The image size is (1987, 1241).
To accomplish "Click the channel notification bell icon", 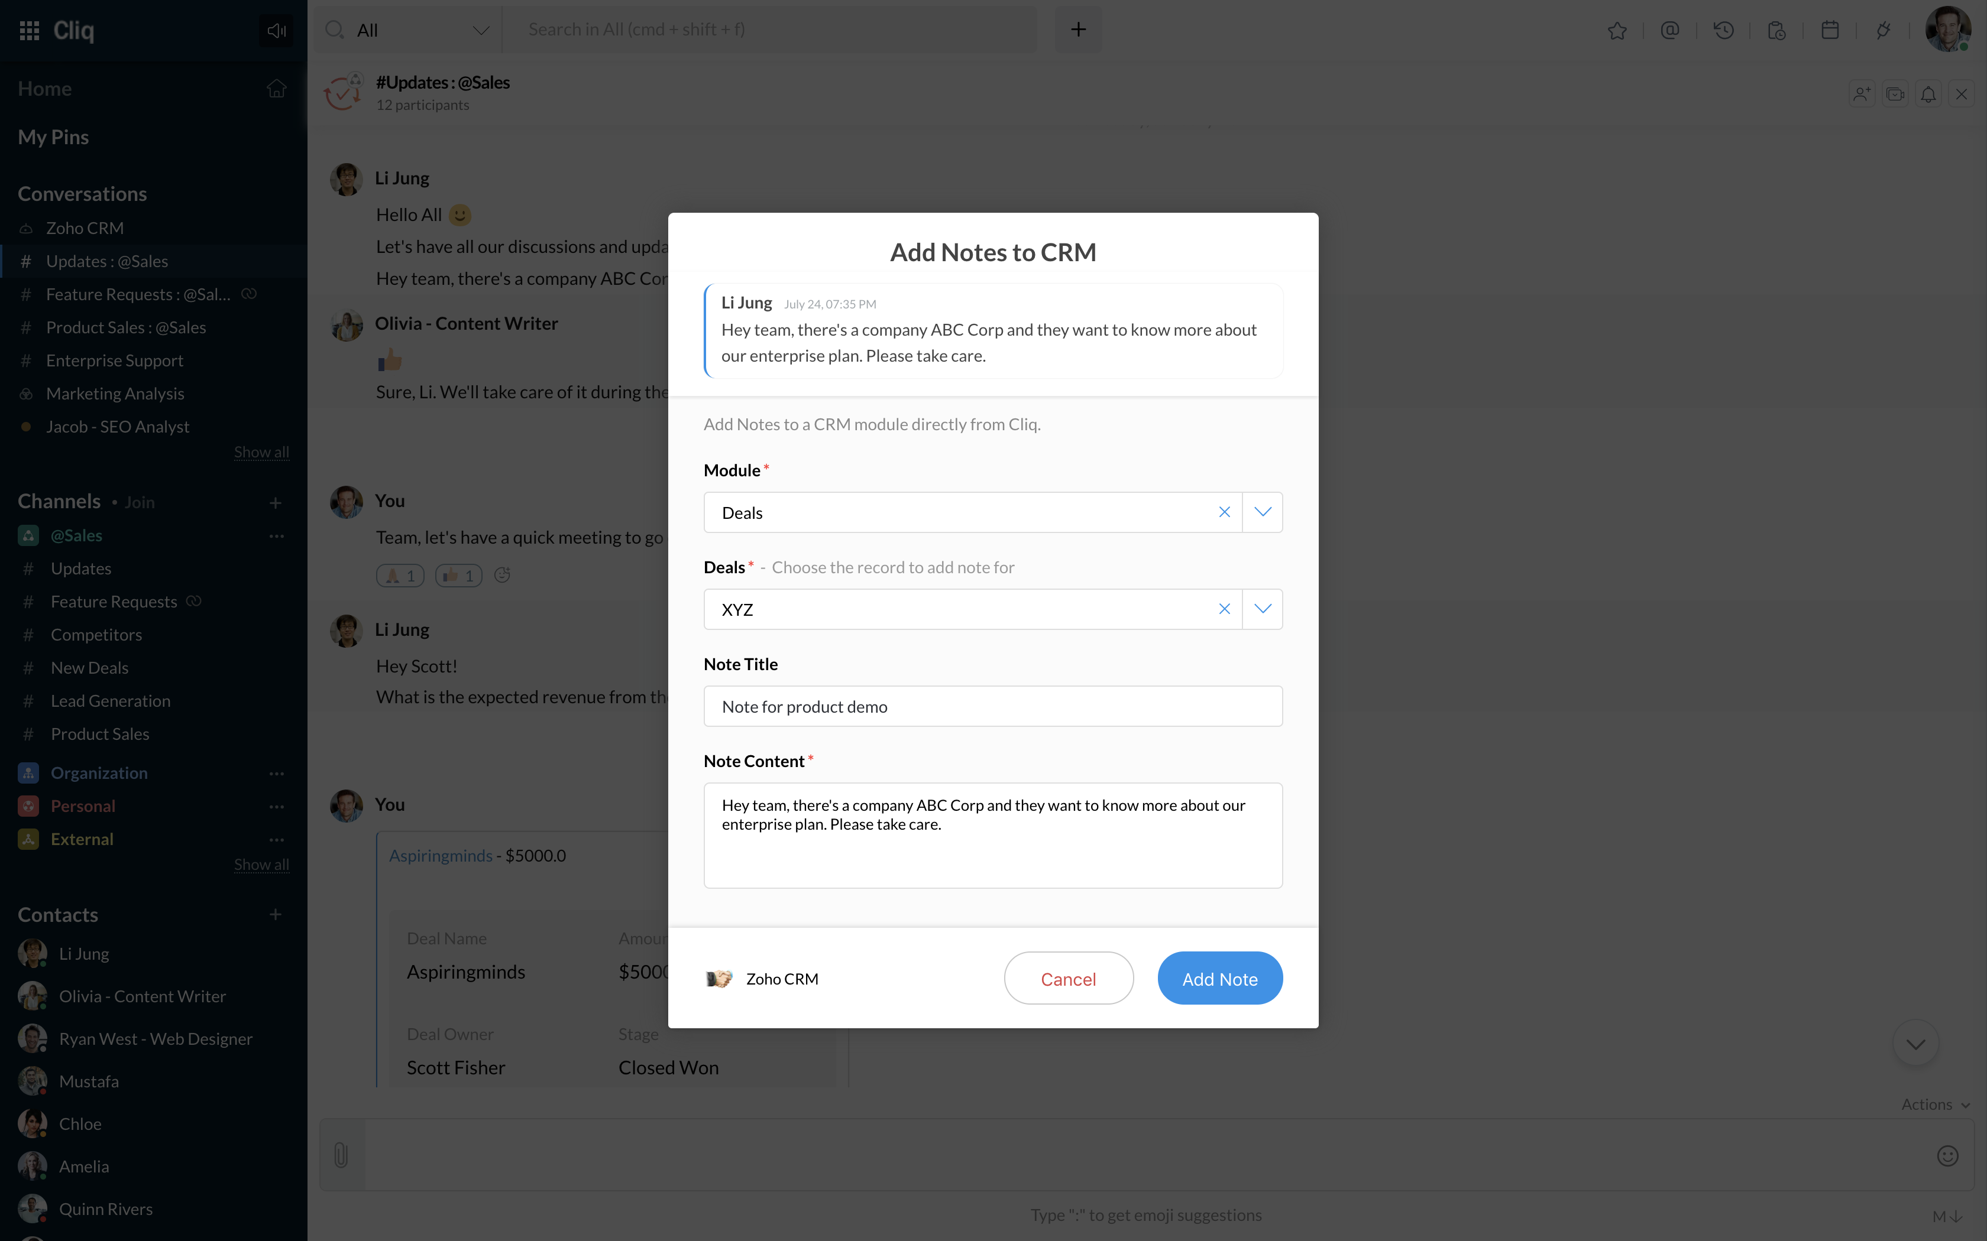I will (1928, 95).
